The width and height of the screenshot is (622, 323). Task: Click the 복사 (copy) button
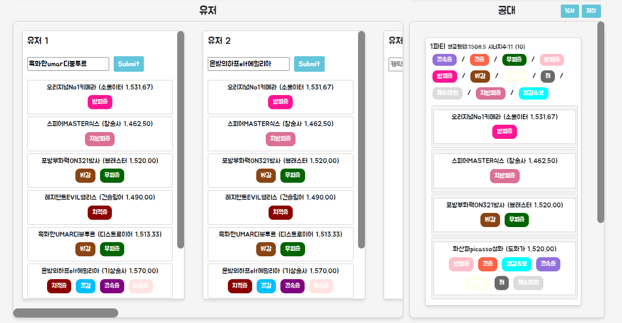point(569,11)
